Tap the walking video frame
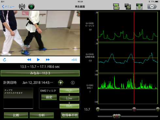This screenshot has height=120, width=160. point(40,33)
